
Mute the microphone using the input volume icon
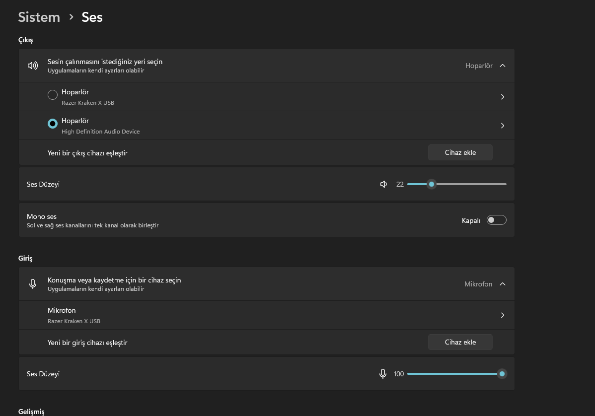[x=383, y=374]
